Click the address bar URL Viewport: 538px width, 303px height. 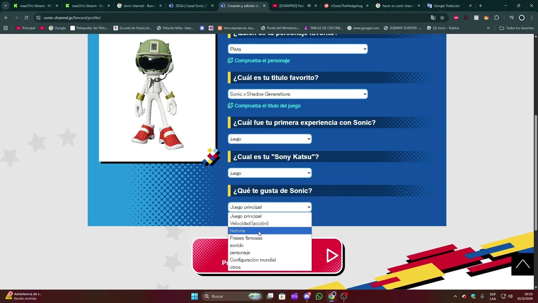pyautogui.click(x=72, y=18)
